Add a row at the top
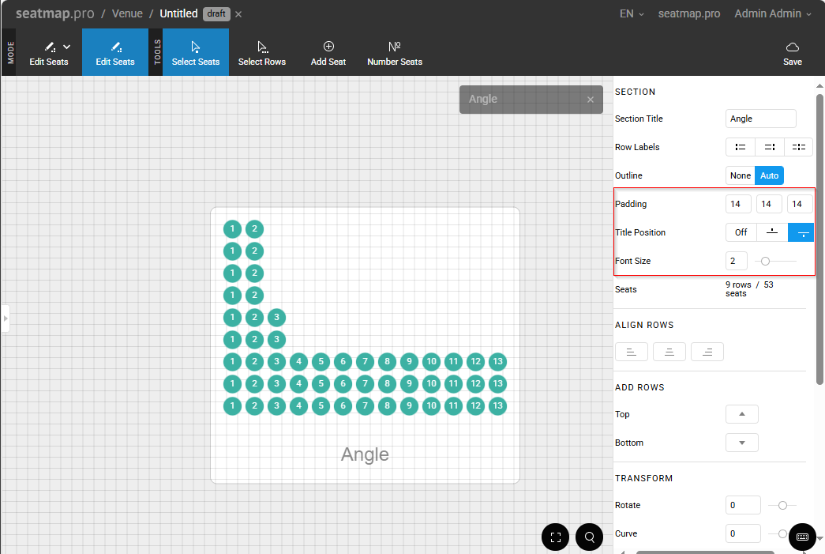 pyautogui.click(x=741, y=414)
